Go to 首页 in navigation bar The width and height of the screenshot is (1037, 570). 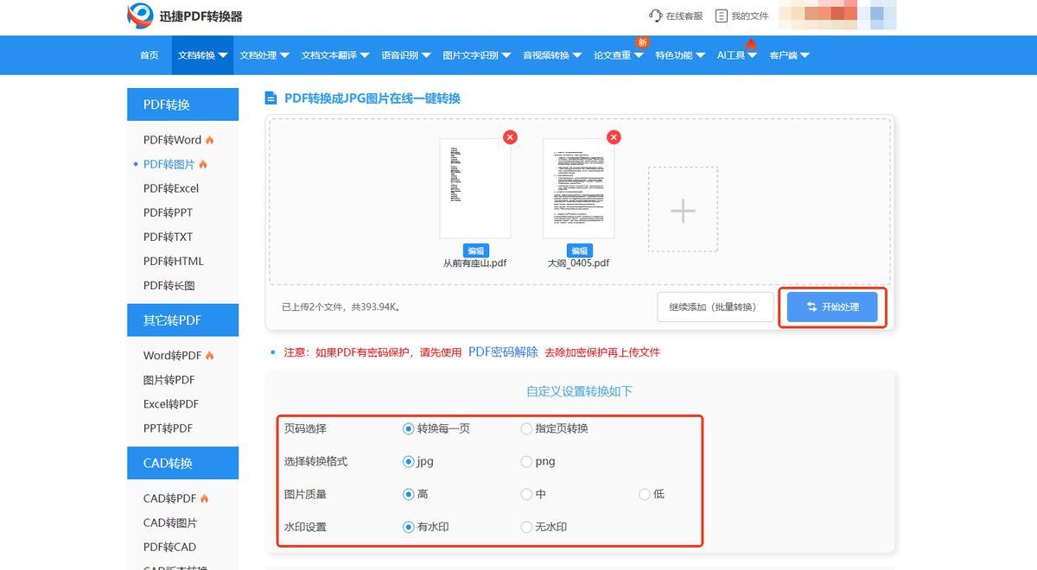(150, 55)
